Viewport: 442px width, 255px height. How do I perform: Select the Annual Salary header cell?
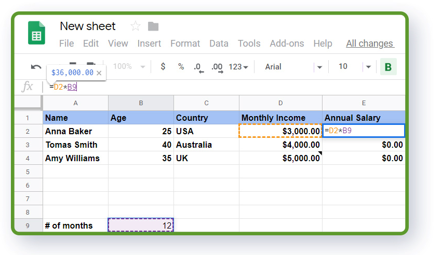point(364,118)
